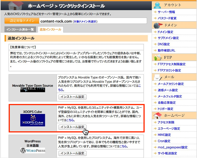The width and height of the screenshot is (197, 158).
Task: Click the house icon in the page header
Action: tap(15, 6)
